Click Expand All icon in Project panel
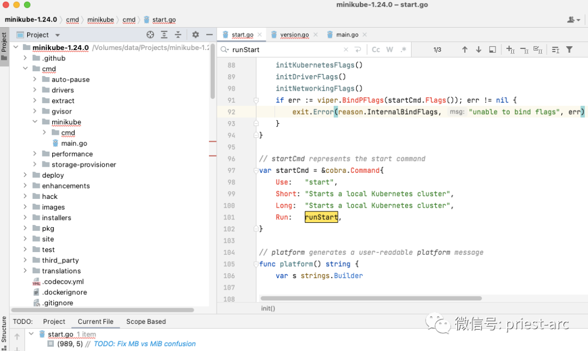The height and width of the screenshot is (351, 588). [x=164, y=35]
